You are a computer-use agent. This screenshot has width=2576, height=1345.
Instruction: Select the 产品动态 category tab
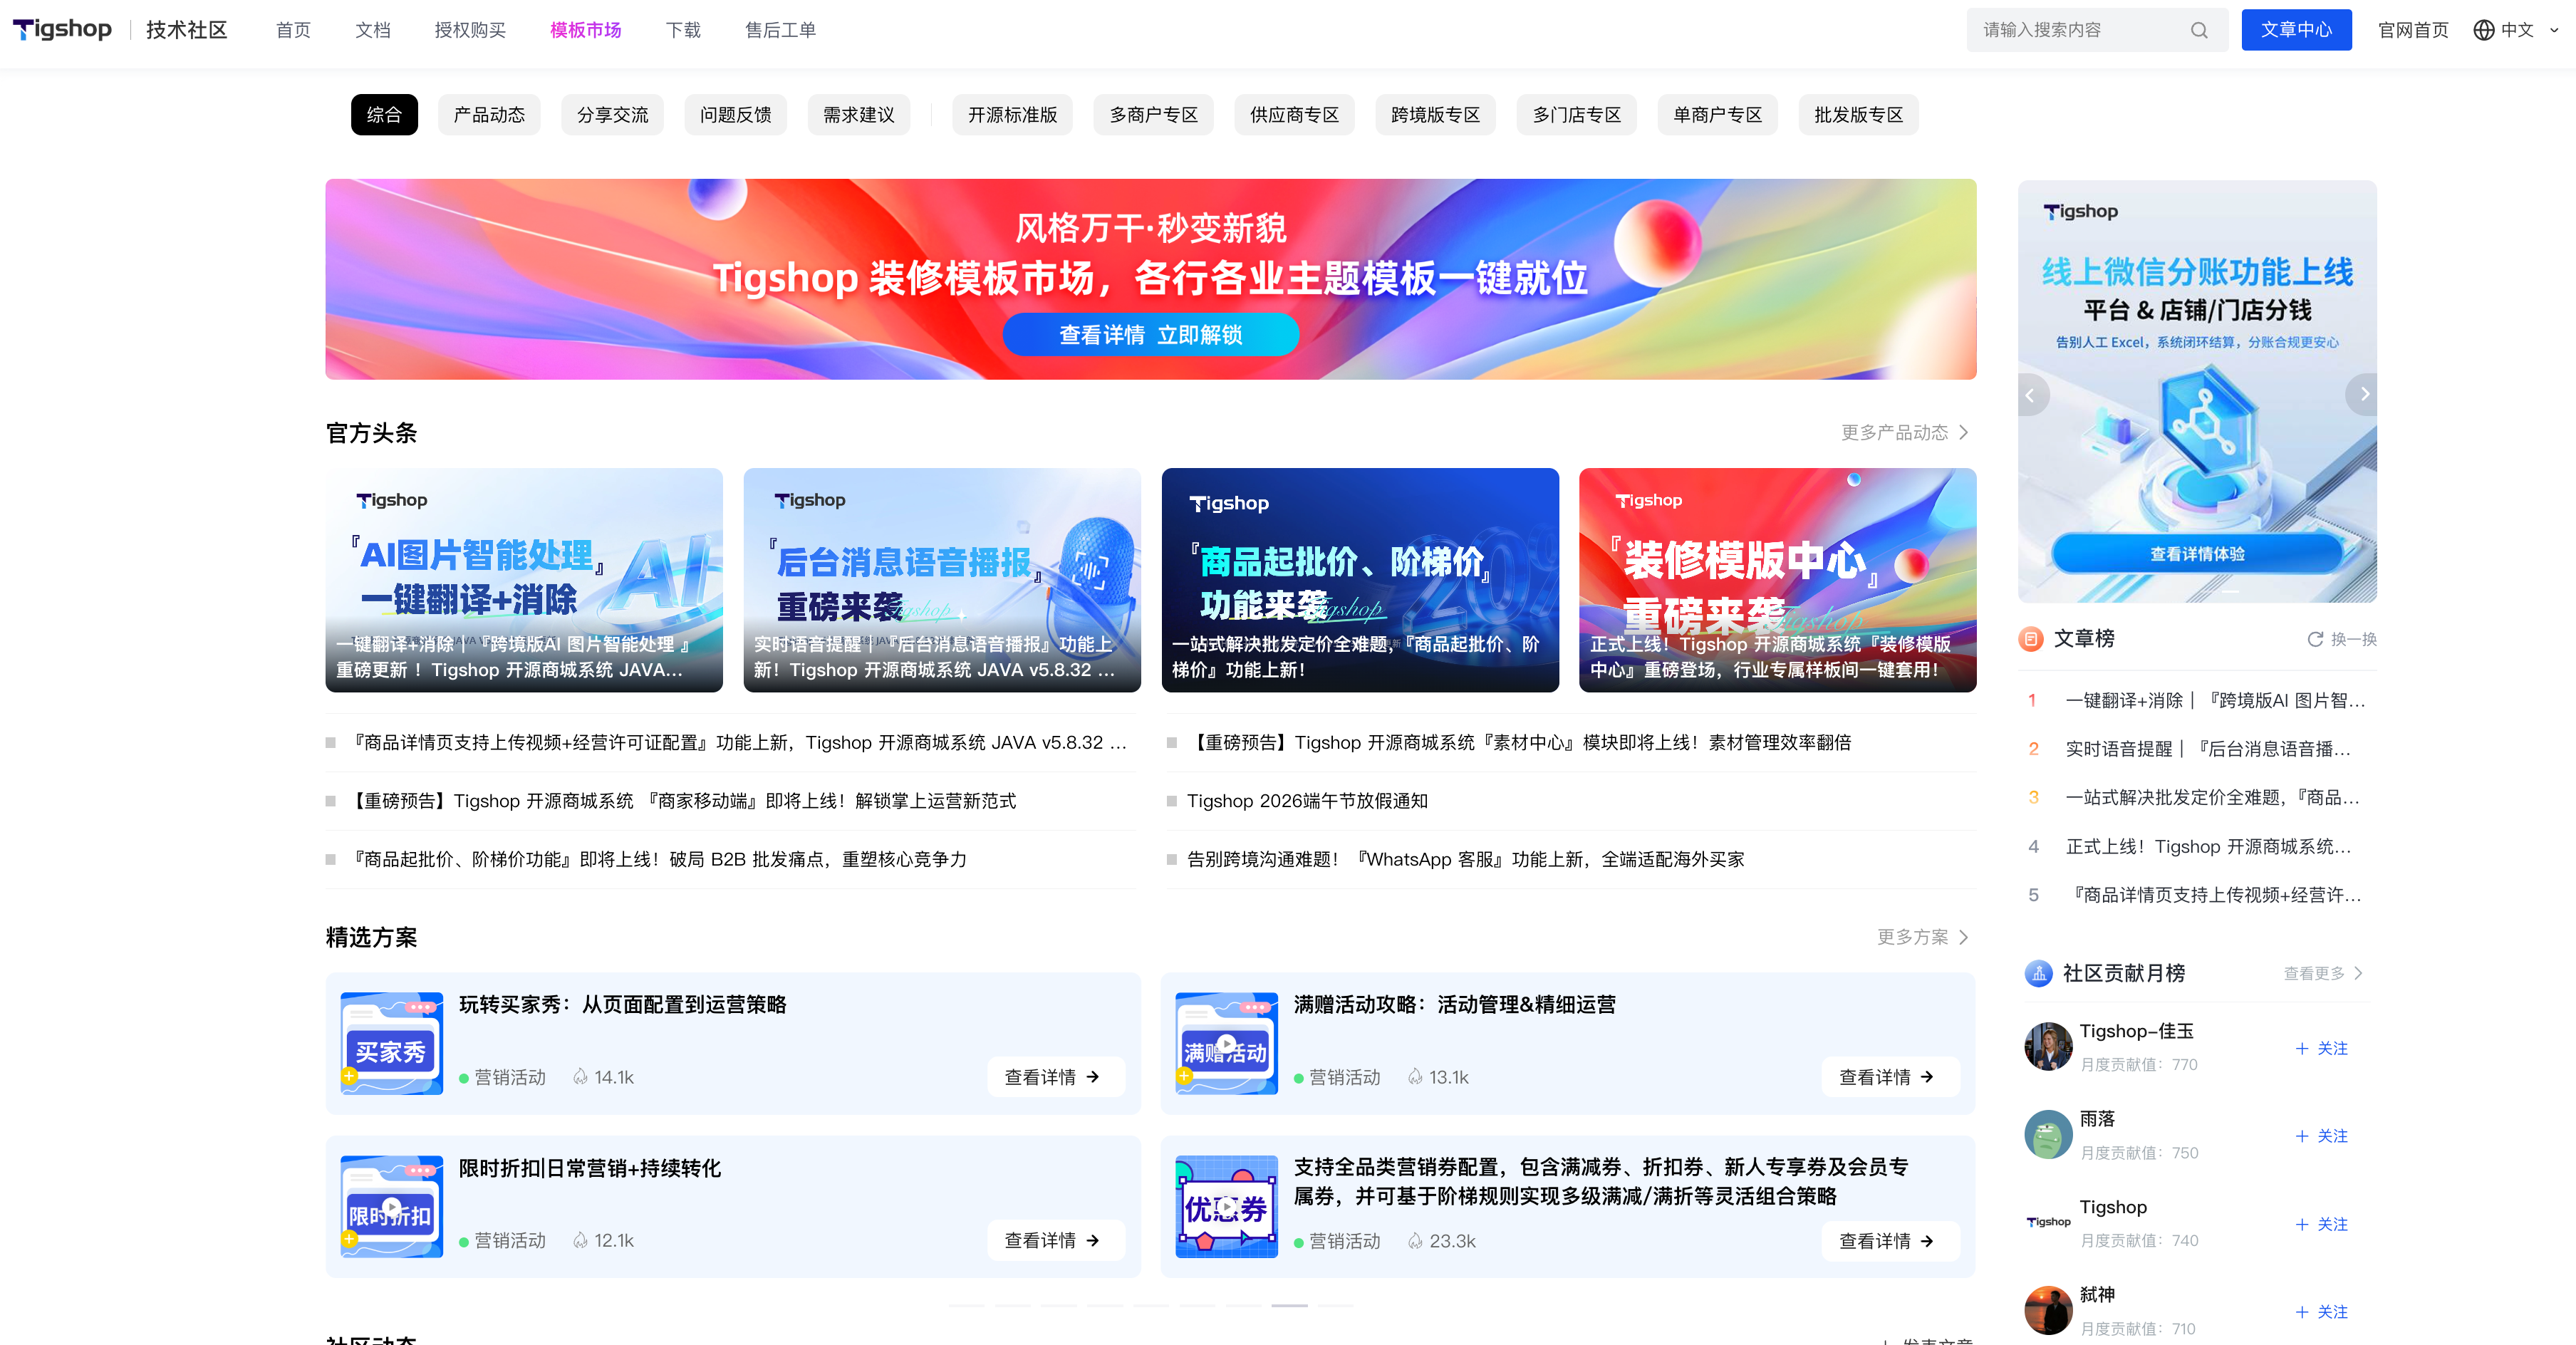pos(489,115)
